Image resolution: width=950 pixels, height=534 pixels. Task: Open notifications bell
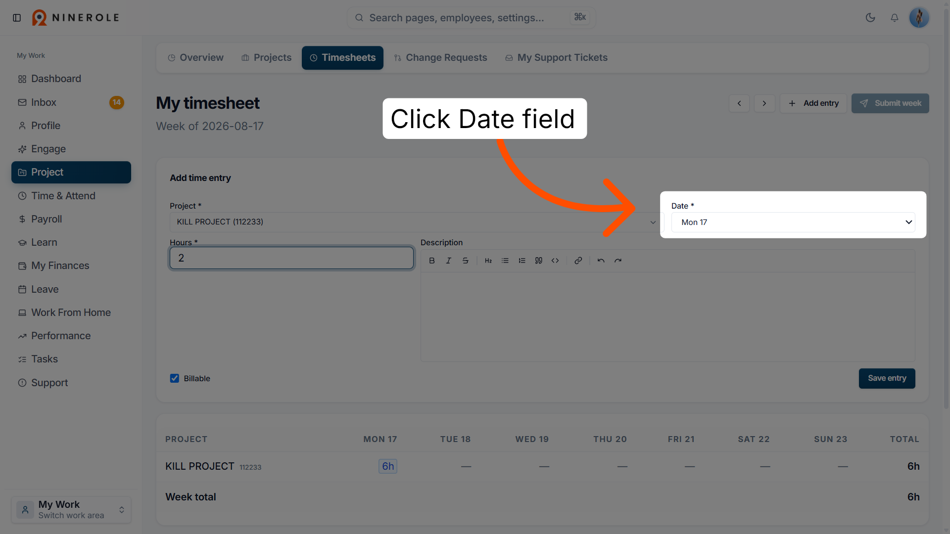point(895,18)
